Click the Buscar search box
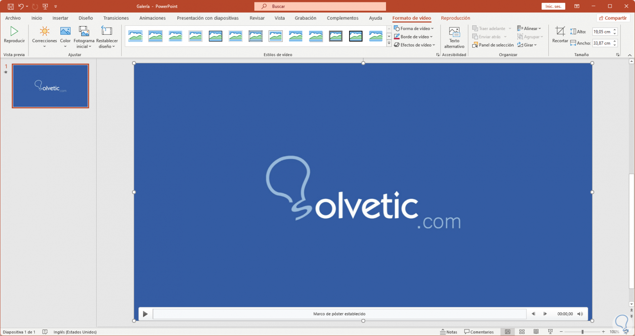 320,6
